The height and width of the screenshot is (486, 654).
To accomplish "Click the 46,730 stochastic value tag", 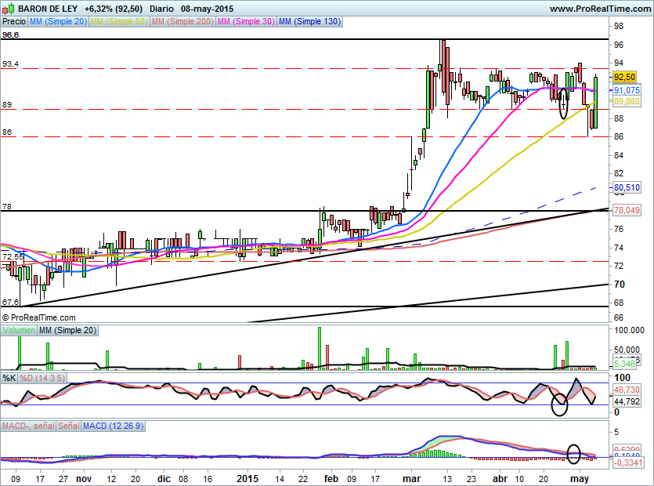I will tap(627, 390).
